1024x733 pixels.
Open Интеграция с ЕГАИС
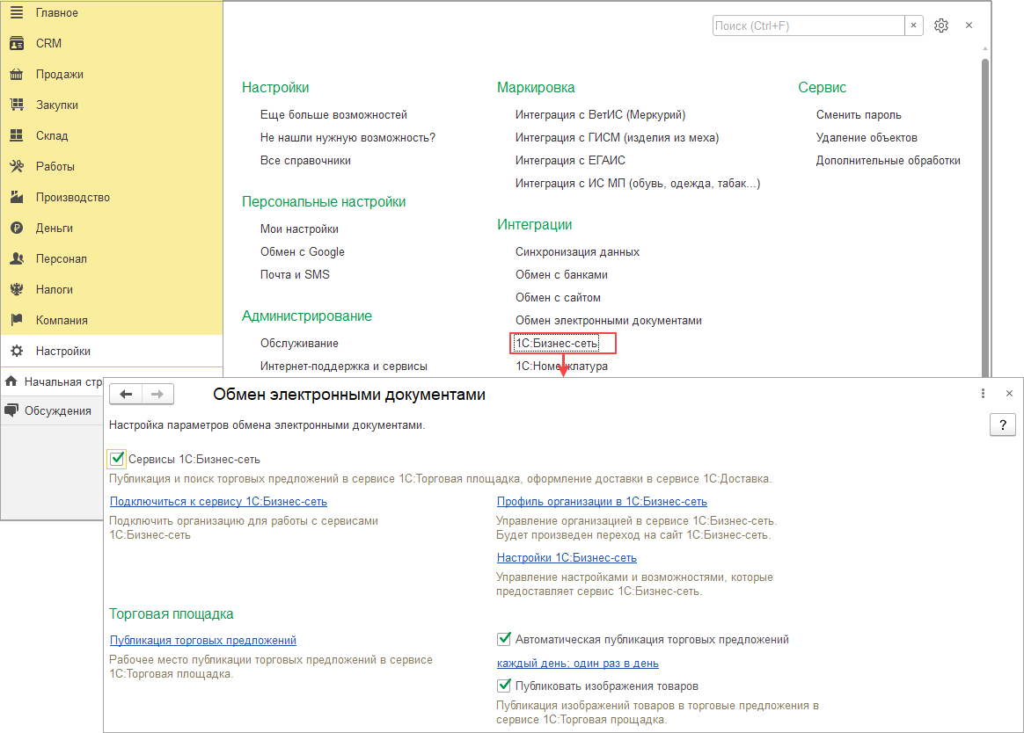(570, 161)
